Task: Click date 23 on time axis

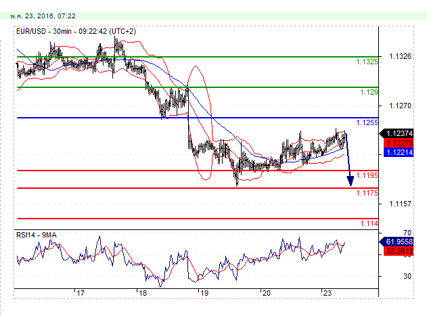Action: tap(328, 293)
